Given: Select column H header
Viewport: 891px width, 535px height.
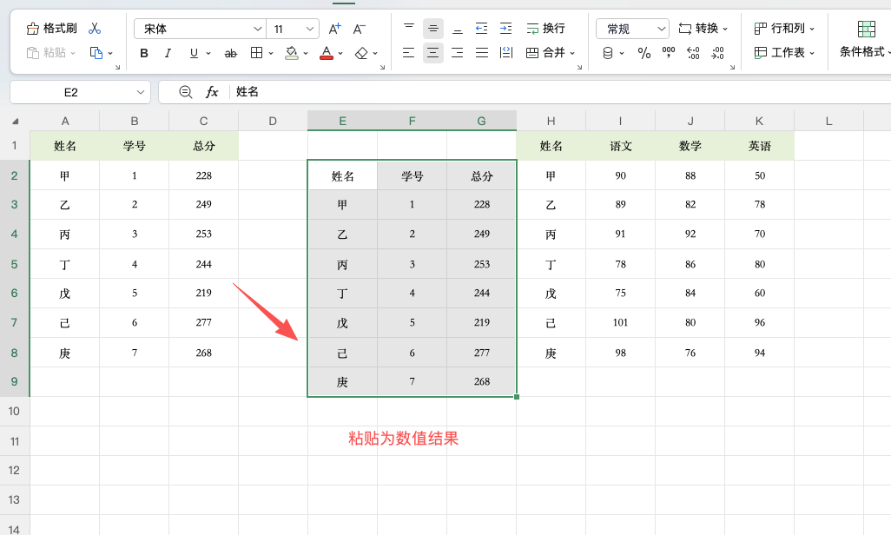Looking at the screenshot, I should [x=551, y=121].
